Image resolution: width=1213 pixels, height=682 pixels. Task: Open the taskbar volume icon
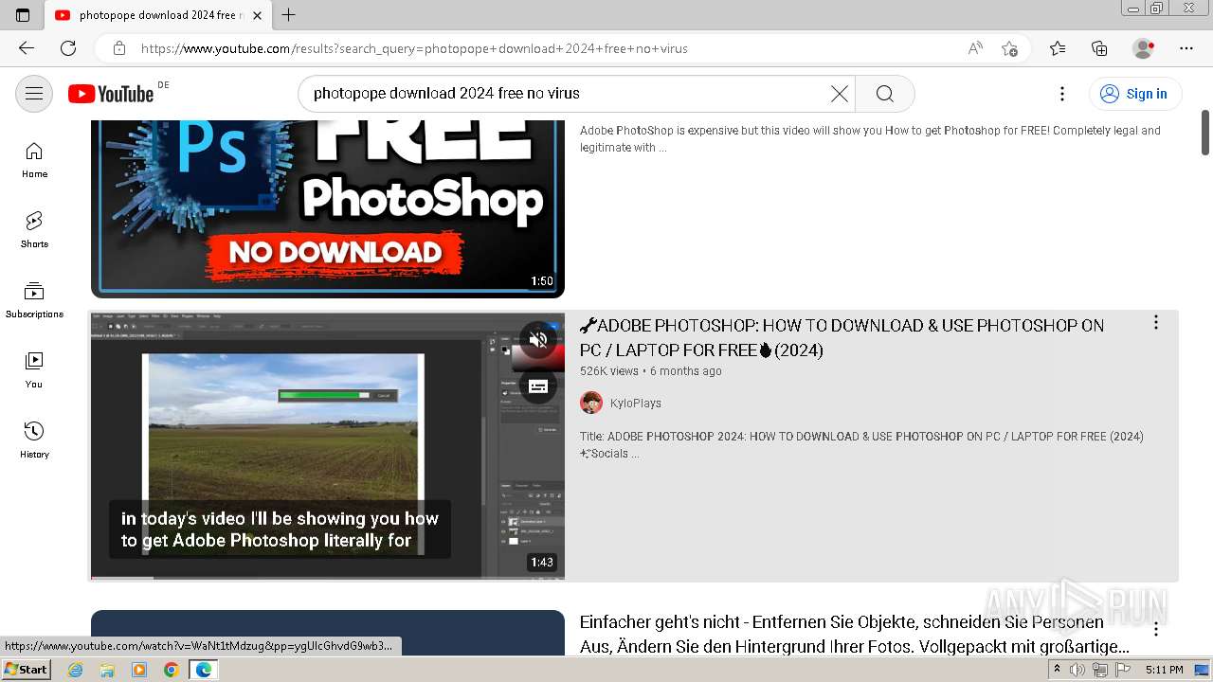(x=1077, y=670)
